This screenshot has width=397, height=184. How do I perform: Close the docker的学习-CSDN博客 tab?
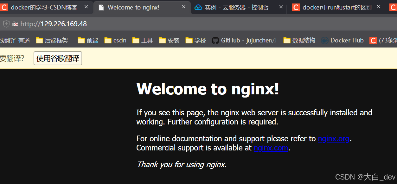point(86,7)
